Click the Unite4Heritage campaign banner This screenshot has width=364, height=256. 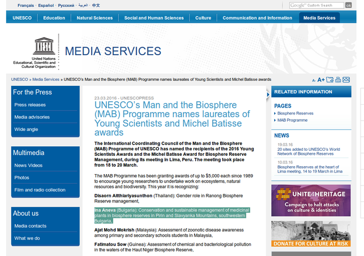311,200
